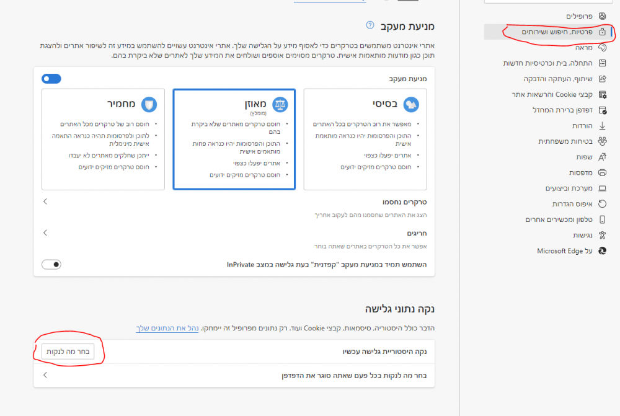The width and height of the screenshot is (620, 416).
Task: Expand the exceptions (חריגים) section
Action: point(45,232)
